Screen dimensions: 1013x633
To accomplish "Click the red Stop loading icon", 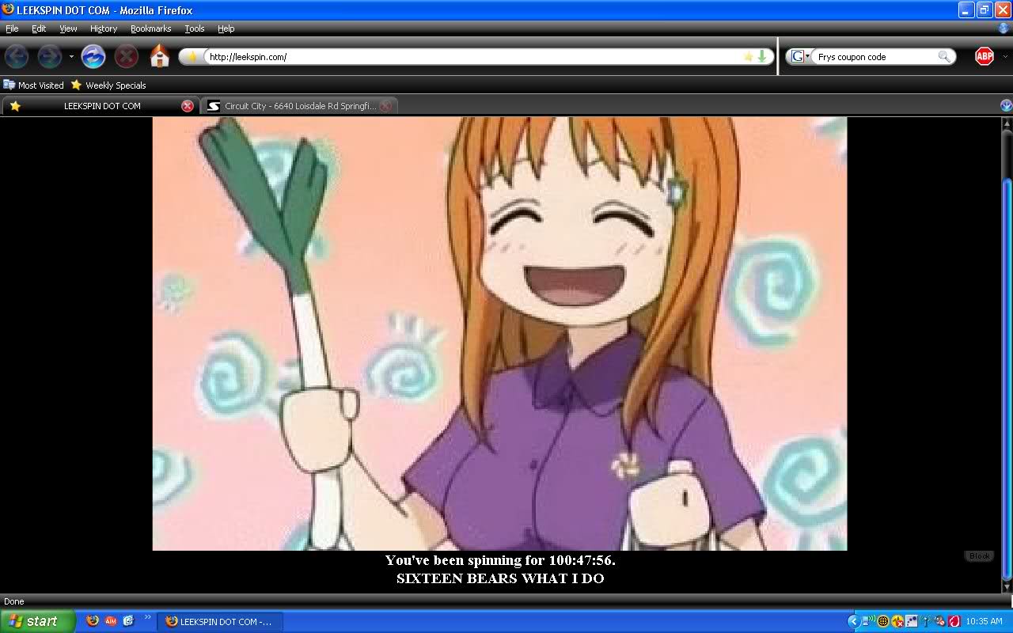I will click(127, 56).
